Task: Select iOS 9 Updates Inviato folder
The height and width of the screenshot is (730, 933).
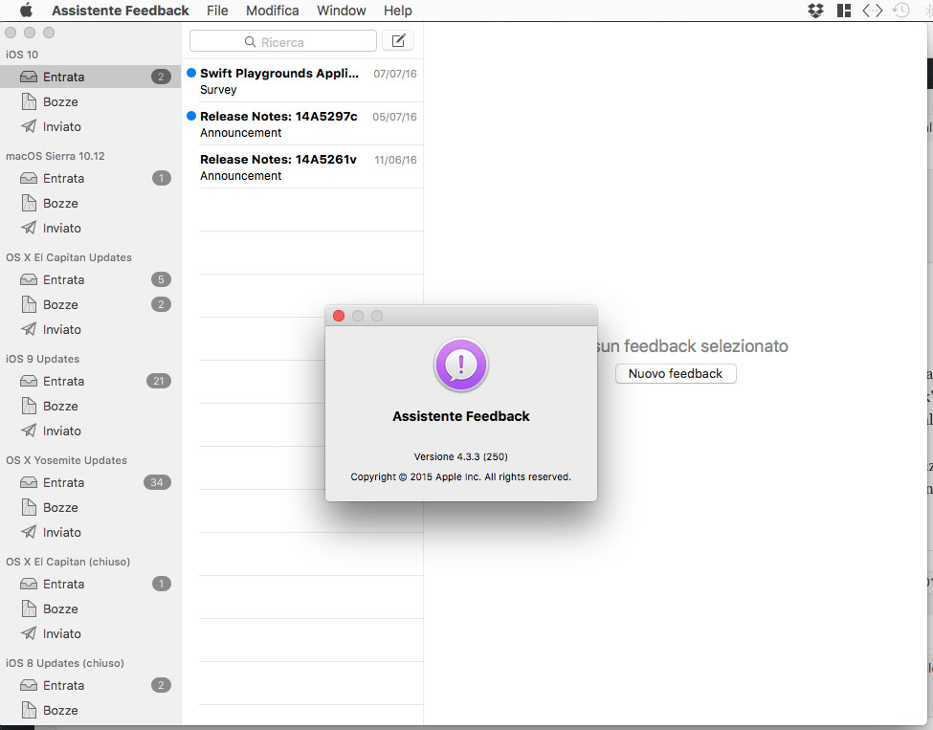Action: (91, 431)
